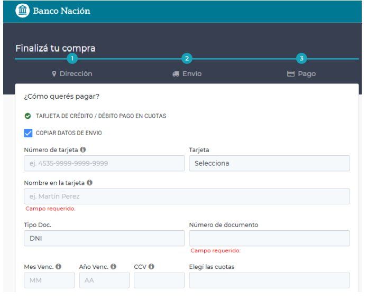
Task: Click the info icon beside Número de tarjeta
Action: point(82,150)
